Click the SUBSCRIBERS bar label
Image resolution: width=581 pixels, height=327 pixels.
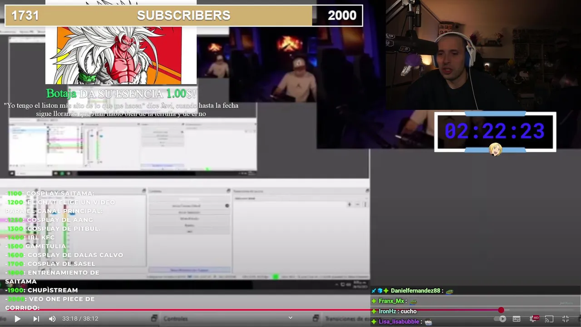(183, 15)
